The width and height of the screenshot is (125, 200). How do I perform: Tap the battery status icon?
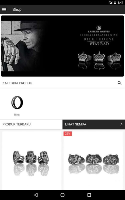click(x=115, y=2)
